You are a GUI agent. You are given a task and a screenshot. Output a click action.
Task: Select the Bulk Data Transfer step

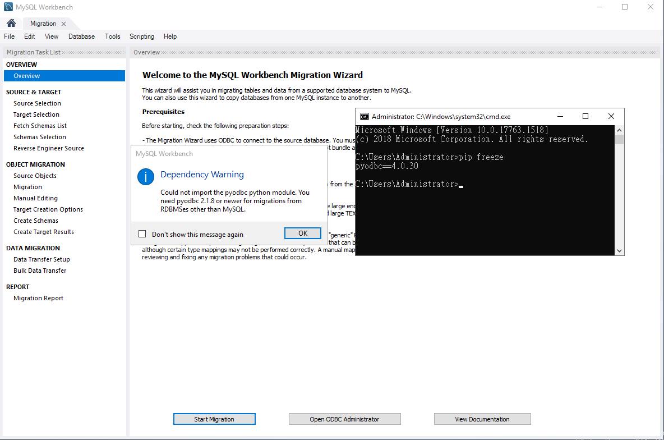40,271
